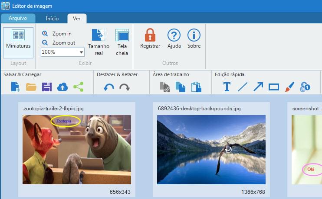The width and height of the screenshot is (322, 199).
Task: Save with the floppy disk icon
Action: pyautogui.click(x=47, y=87)
